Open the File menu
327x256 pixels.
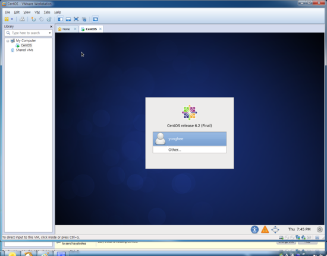[8, 12]
